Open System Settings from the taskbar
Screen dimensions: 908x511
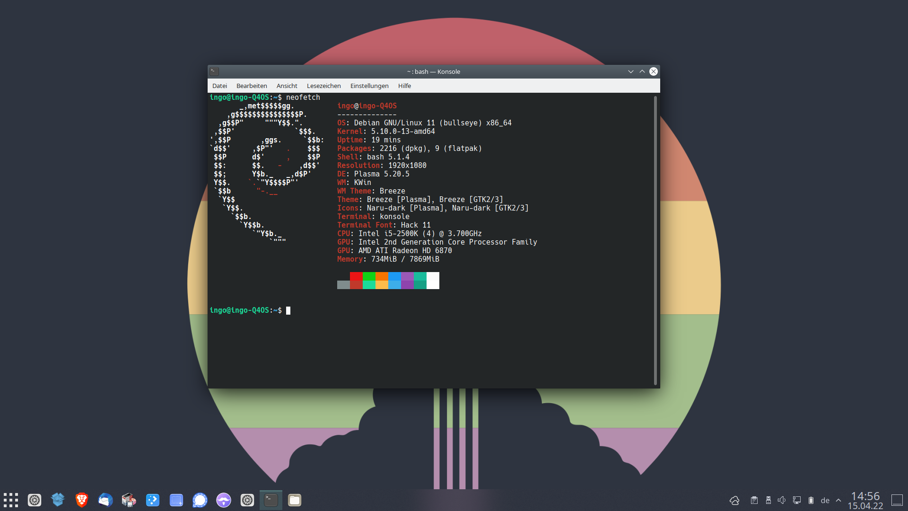34,500
